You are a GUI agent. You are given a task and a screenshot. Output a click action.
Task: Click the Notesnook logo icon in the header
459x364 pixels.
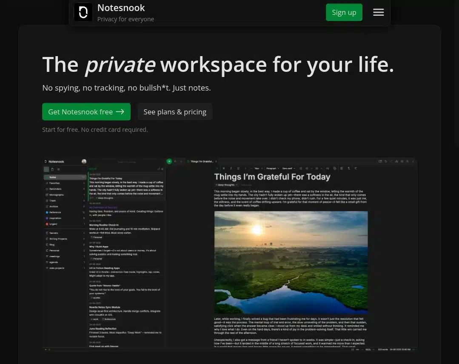pyautogui.click(x=83, y=12)
